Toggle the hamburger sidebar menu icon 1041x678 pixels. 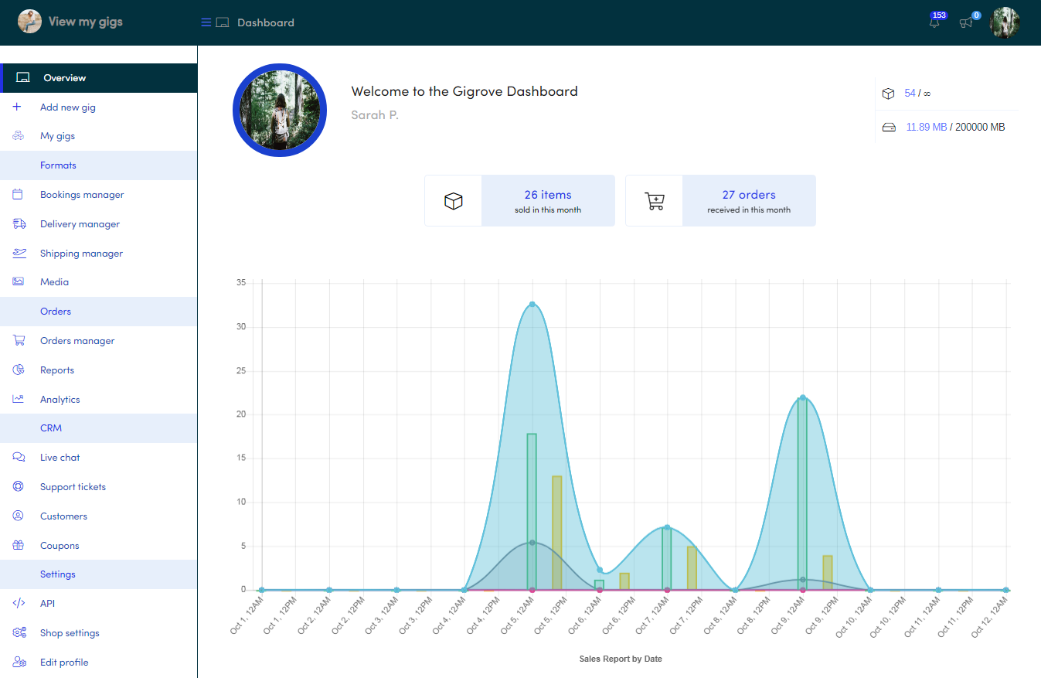(x=206, y=22)
